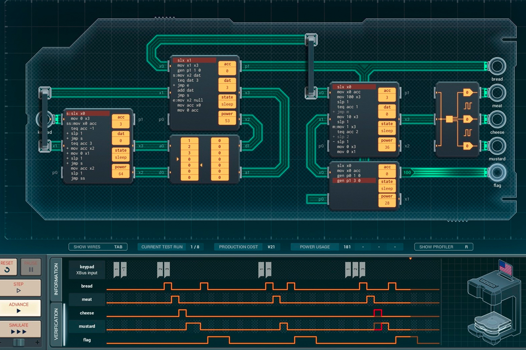This screenshot has height=350, width=526.
Task: Click the 100 value label on the flag wire
Action: coord(408,173)
